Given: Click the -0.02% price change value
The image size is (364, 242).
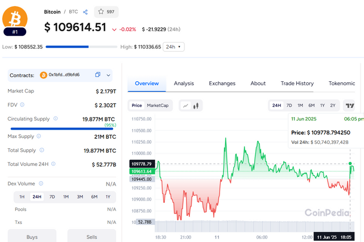Looking at the screenshot, I should 127,30.
